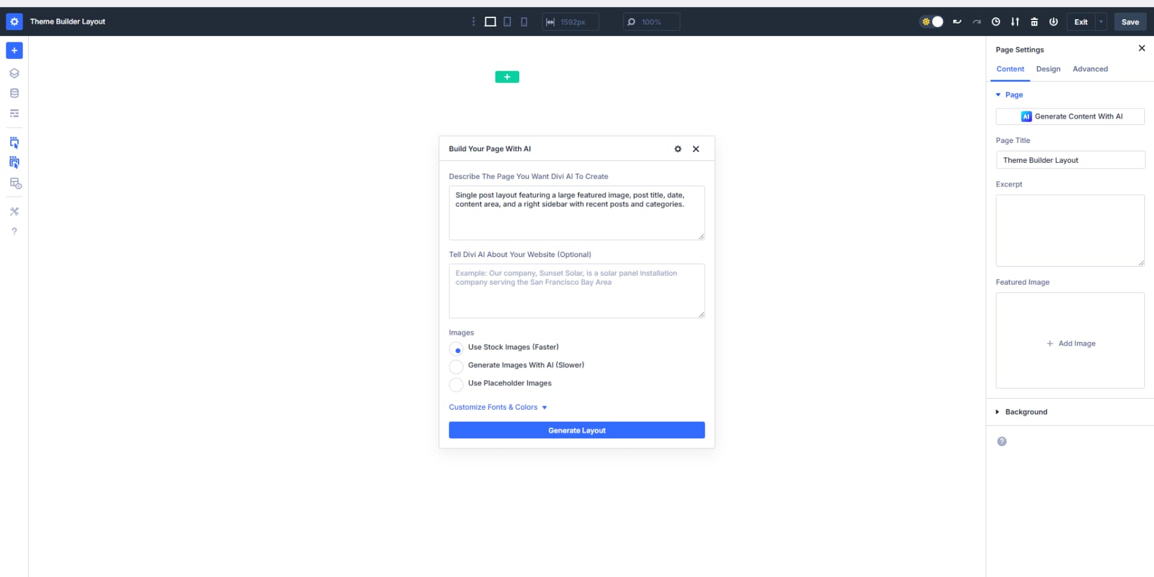Image resolution: width=1154 pixels, height=577 pixels.
Task: Switch to the Design tab
Action: [1048, 69]
